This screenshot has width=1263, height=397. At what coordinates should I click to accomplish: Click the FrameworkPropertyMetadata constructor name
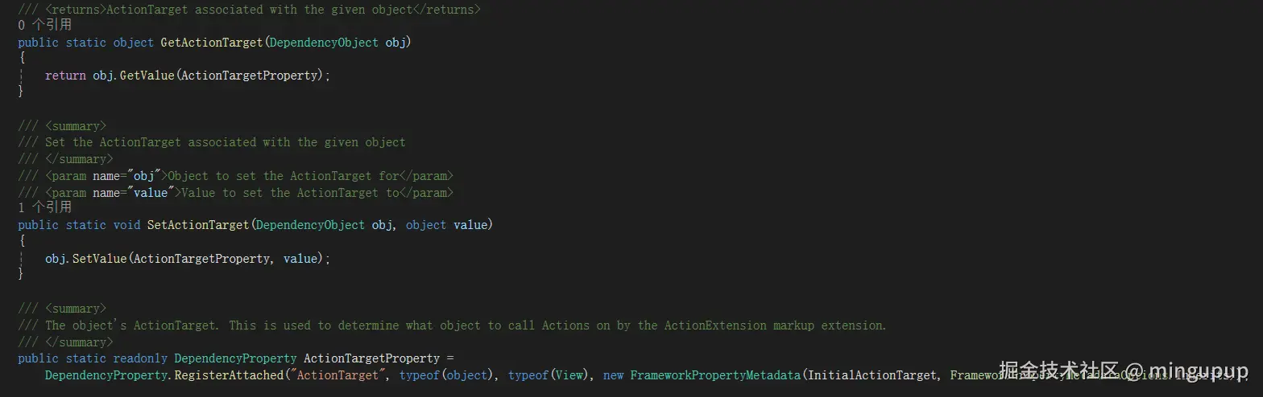(715, 375)
